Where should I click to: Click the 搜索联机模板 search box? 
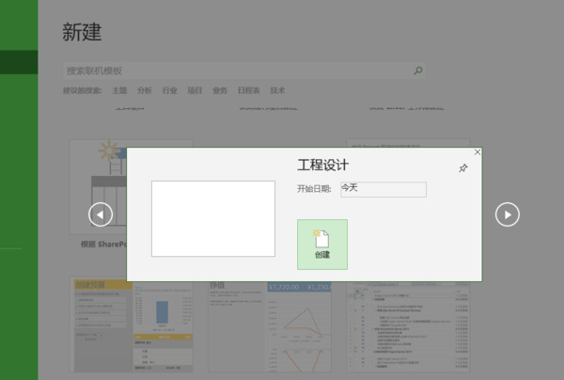pos(238,70)
